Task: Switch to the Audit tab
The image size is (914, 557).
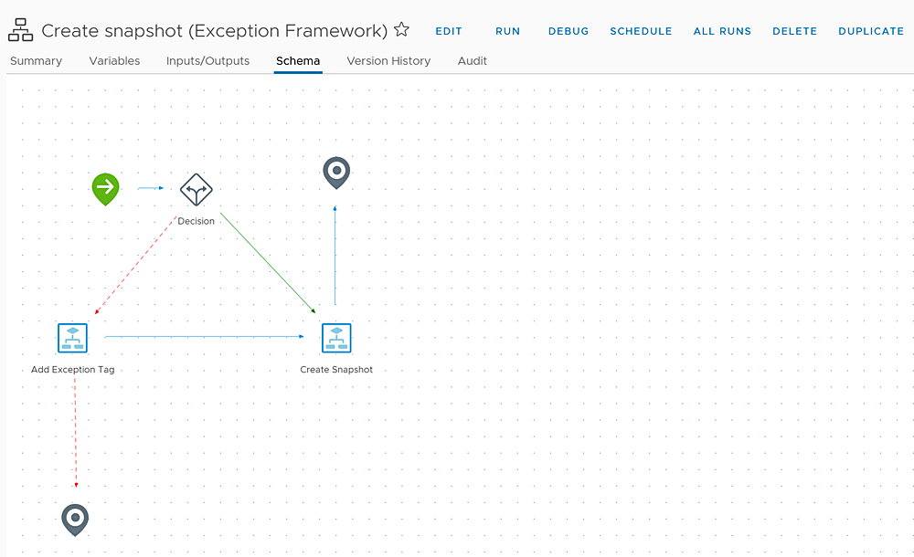Action: click(473, 60)
